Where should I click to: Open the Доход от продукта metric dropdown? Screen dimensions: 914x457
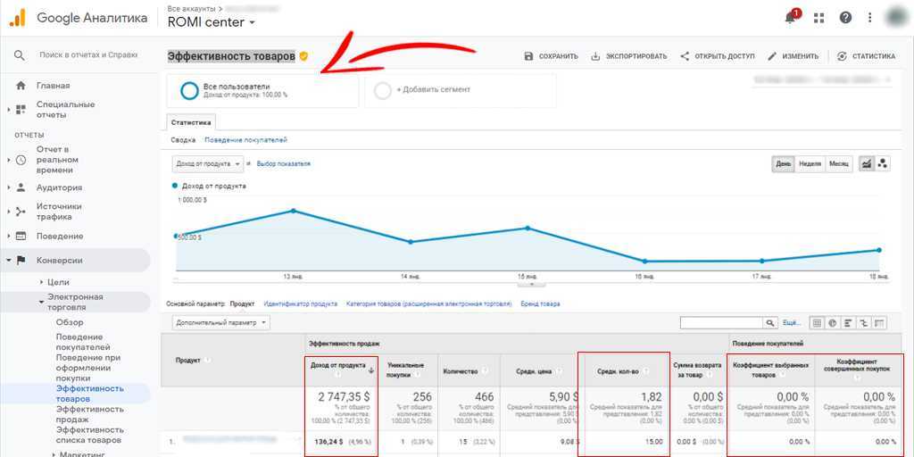coord(207,163)
